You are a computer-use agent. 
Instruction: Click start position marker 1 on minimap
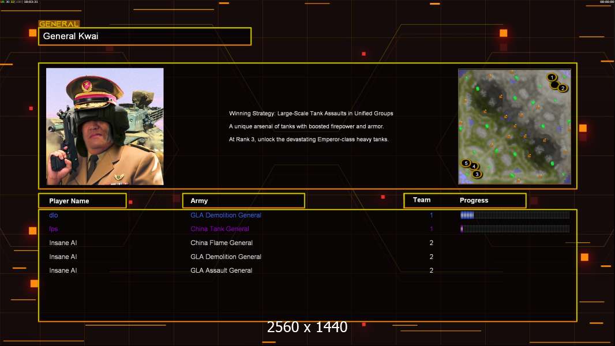point(552,77)
